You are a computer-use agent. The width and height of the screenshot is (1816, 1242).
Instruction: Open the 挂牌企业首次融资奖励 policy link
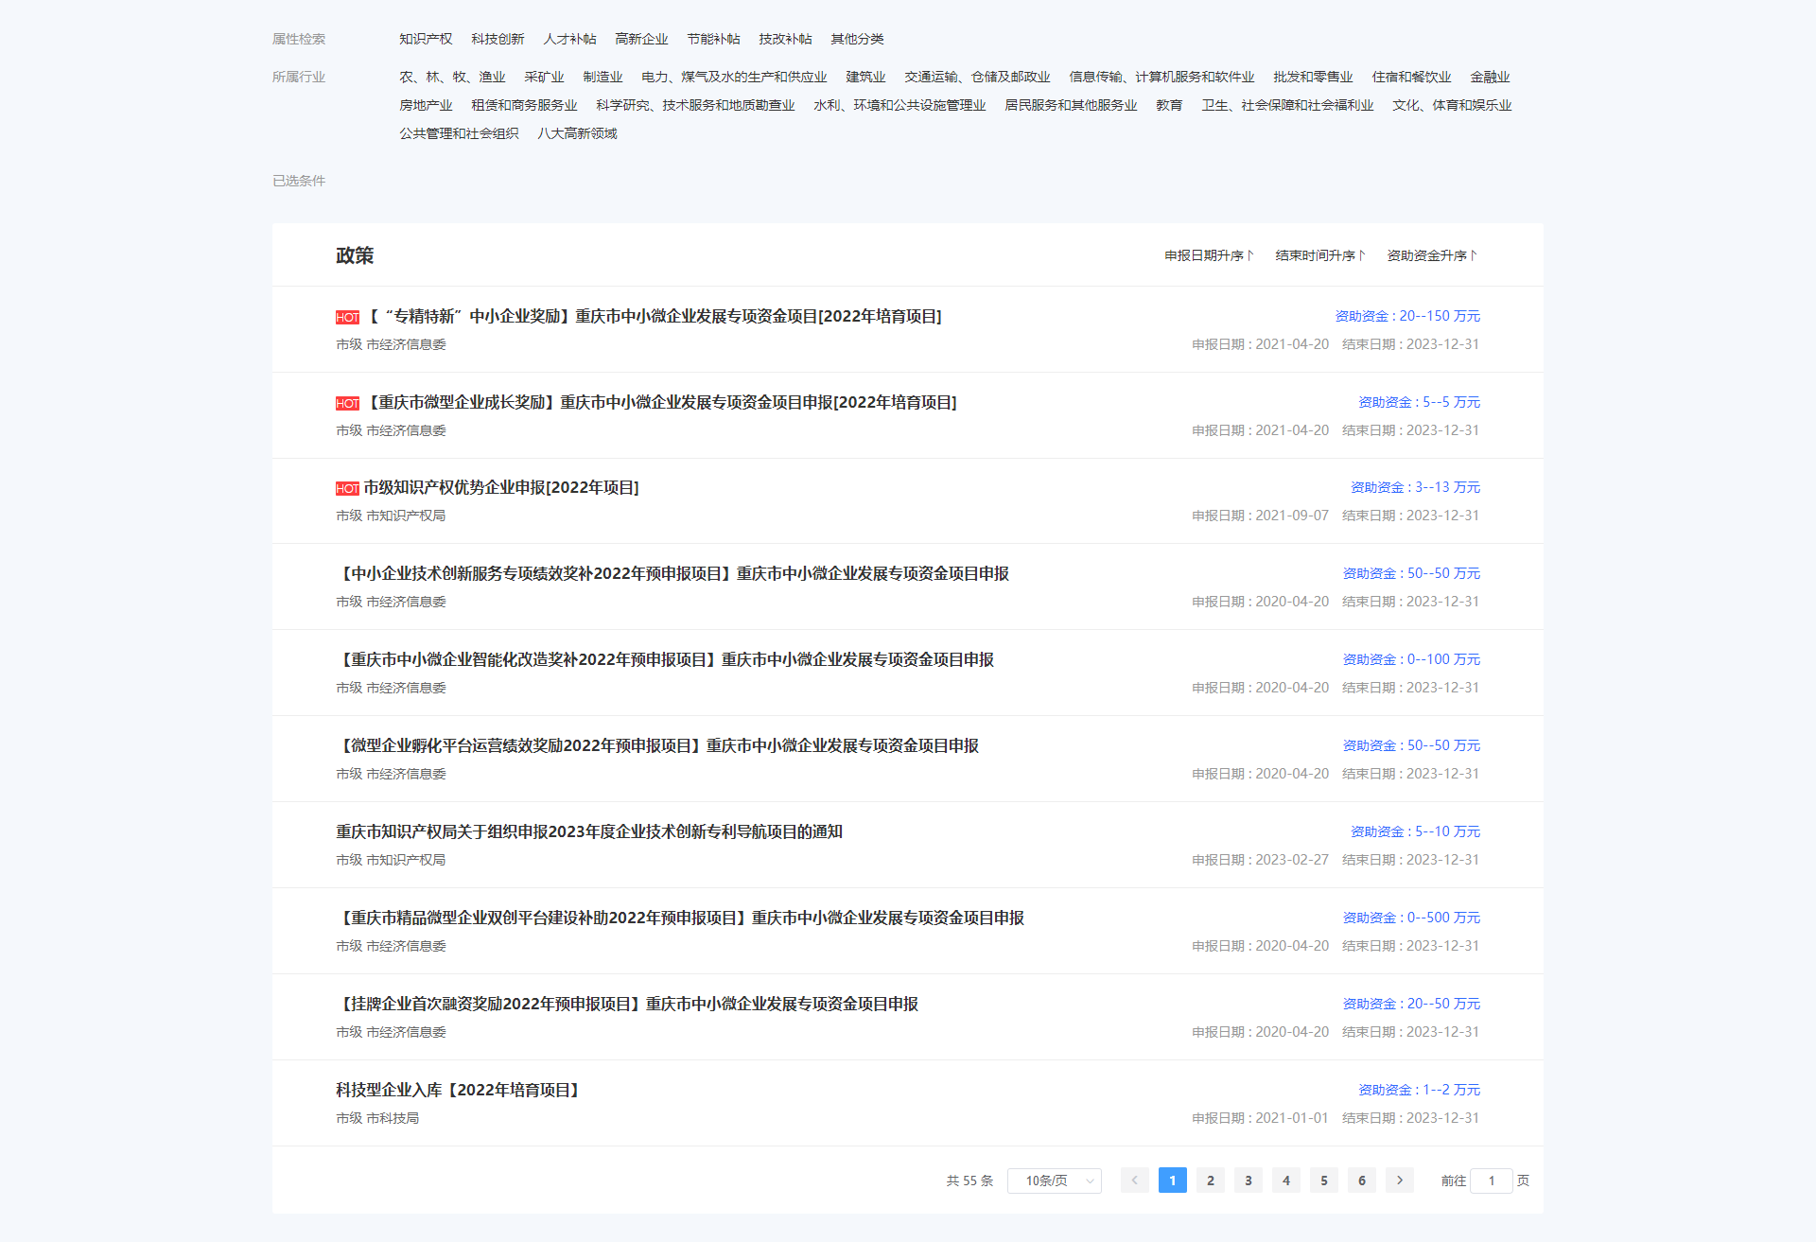[628, 1004]
